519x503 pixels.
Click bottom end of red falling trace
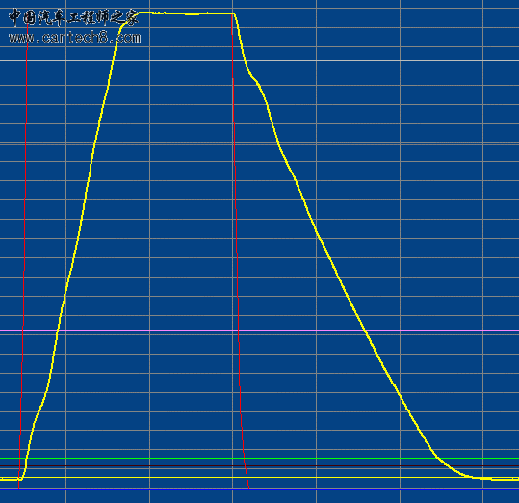point(248,487)
